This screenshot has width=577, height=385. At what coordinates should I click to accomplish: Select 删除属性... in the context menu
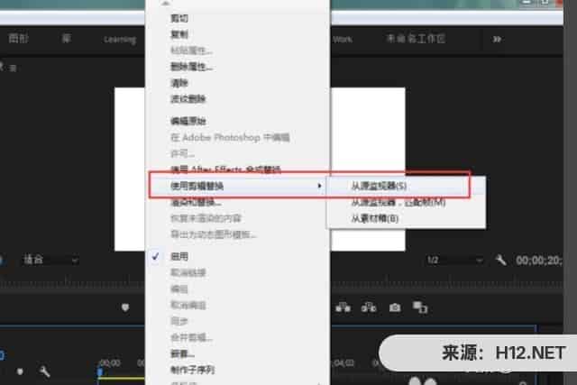pyautogui.click(x=191, y=67)
